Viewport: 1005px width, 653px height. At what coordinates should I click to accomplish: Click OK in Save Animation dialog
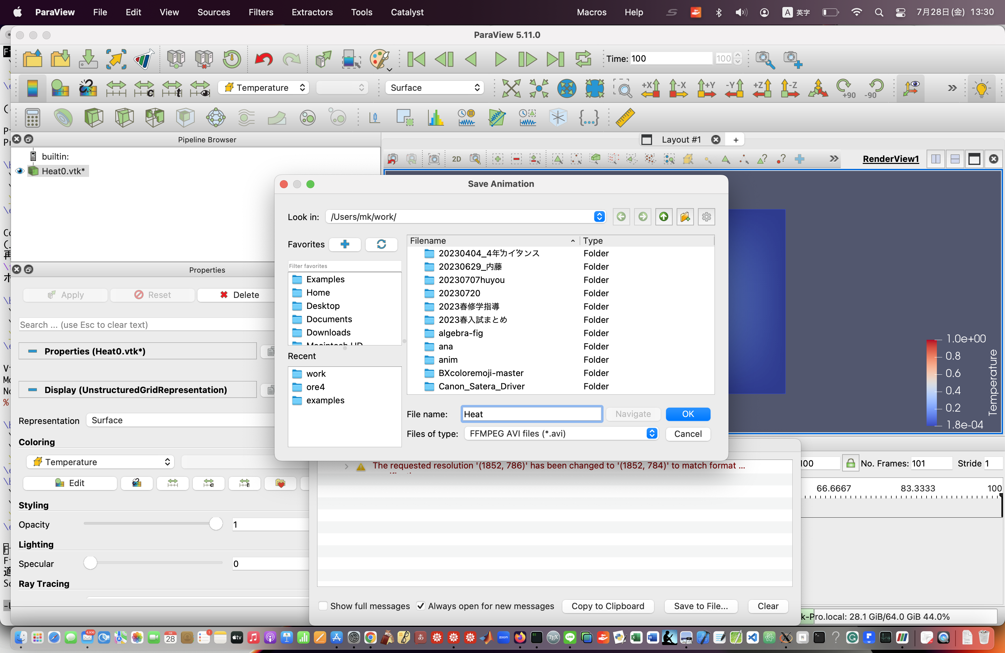tap(688, 414)
